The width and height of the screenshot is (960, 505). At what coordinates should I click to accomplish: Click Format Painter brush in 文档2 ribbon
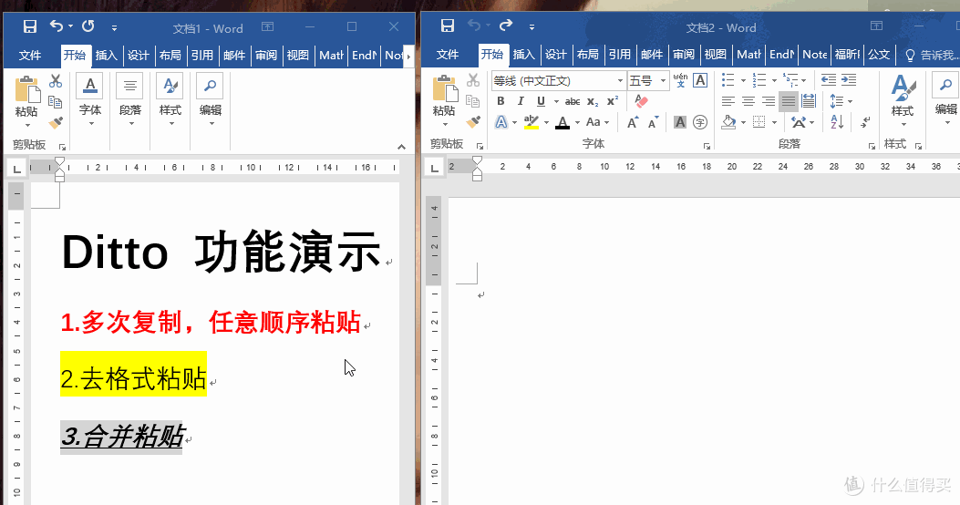coord(473,122)
